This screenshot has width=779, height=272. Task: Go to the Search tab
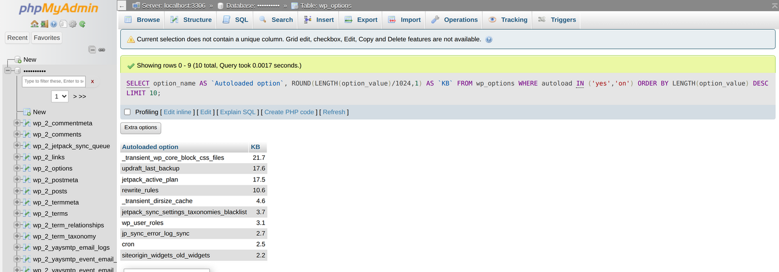275,19
